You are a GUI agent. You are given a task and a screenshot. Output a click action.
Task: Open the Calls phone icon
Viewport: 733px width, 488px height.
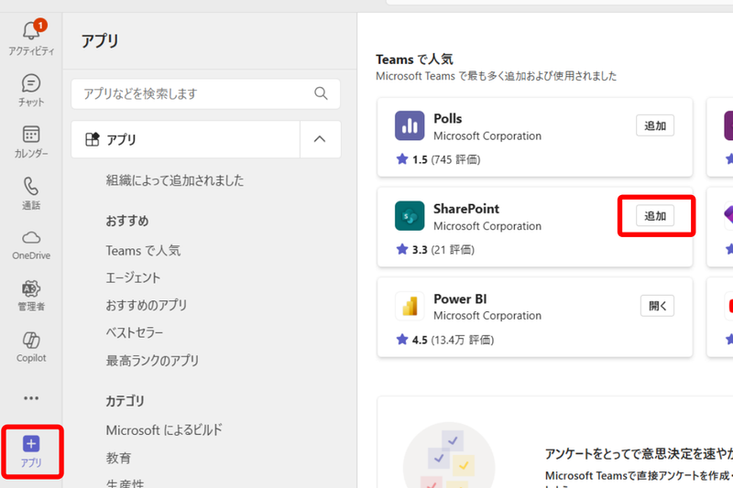[31, 187]
